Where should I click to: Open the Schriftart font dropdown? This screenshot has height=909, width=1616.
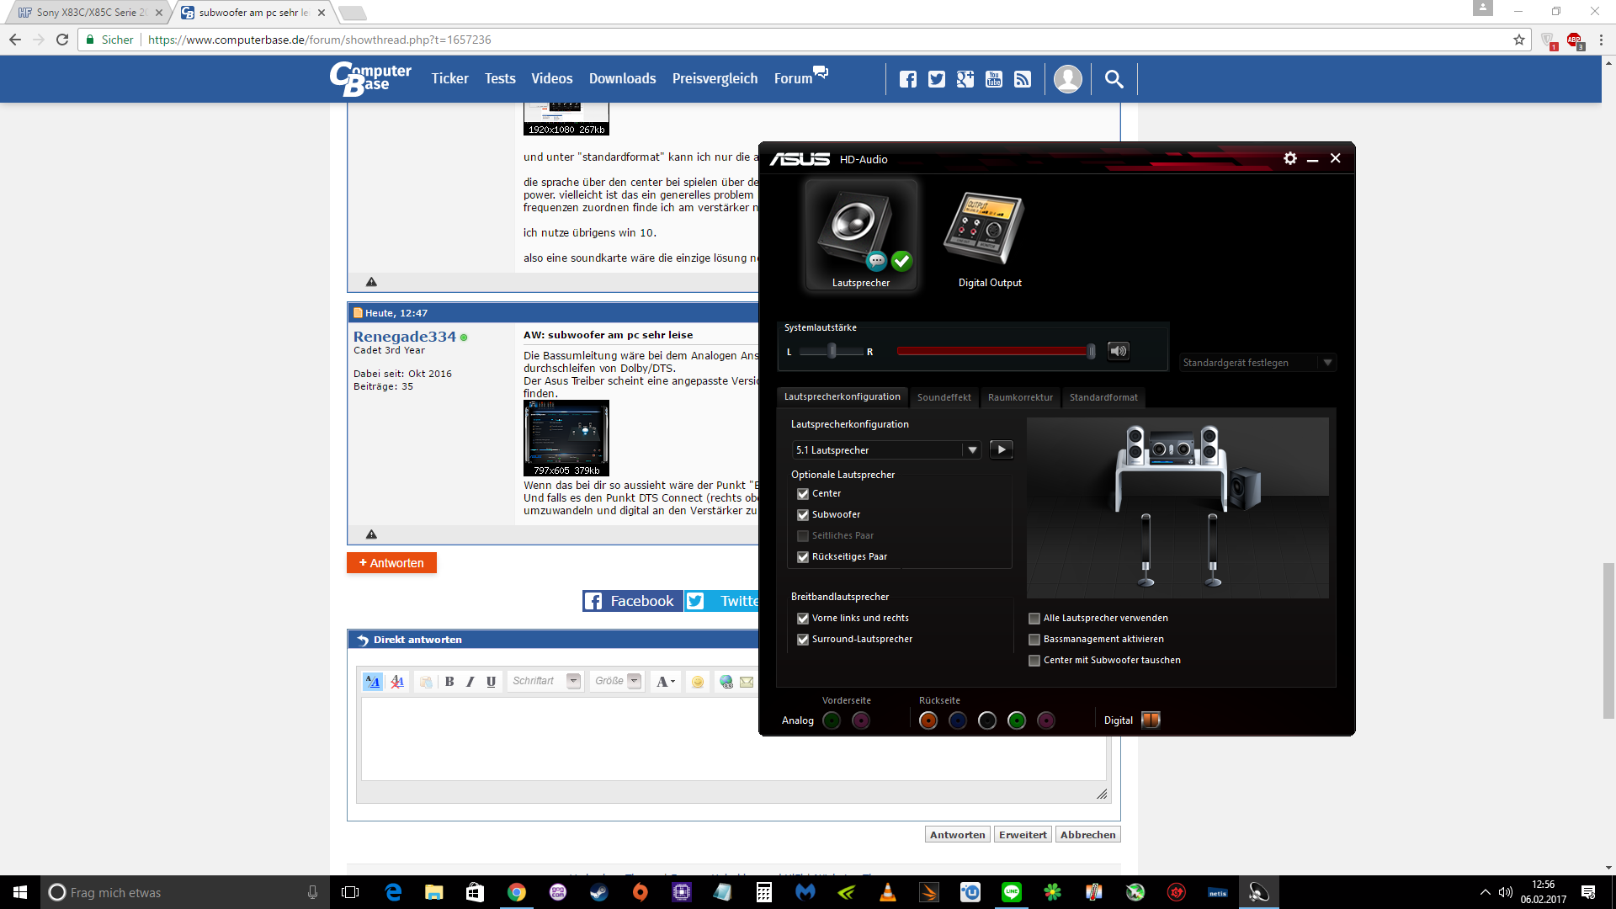tap(573, 681)
